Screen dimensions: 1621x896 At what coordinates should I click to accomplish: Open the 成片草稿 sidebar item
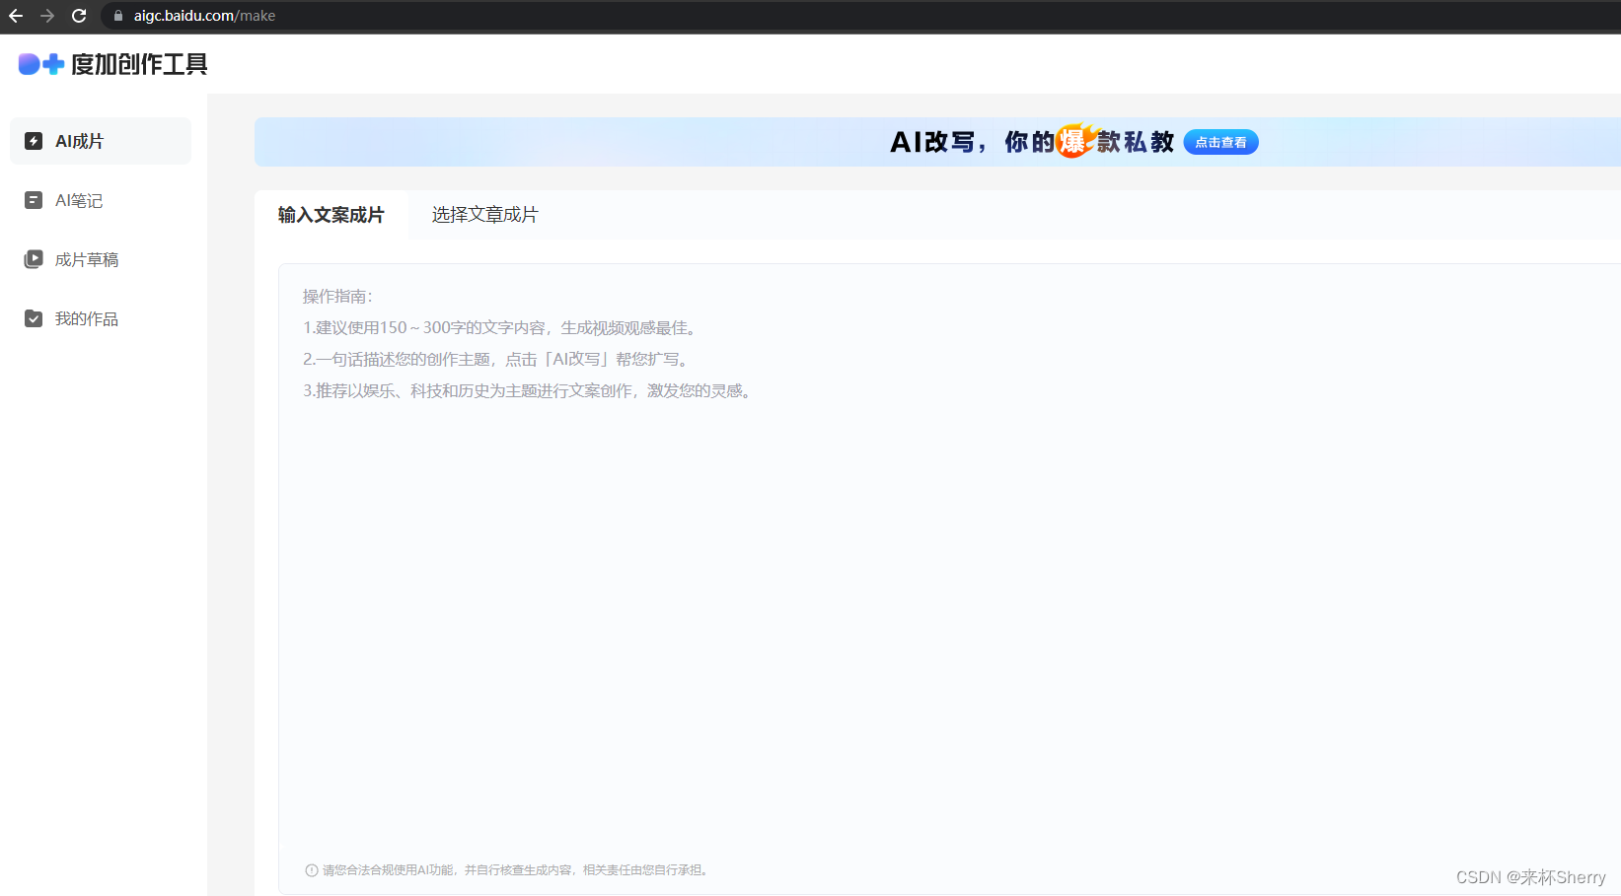tap(101, 259)
